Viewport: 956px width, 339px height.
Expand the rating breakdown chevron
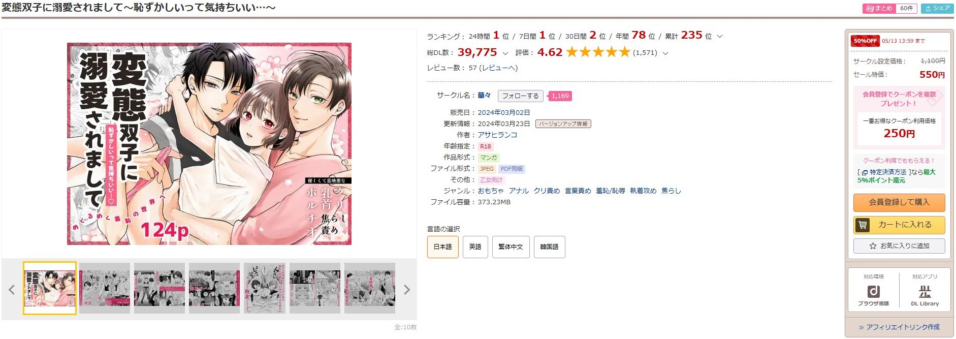coord(665,53)
